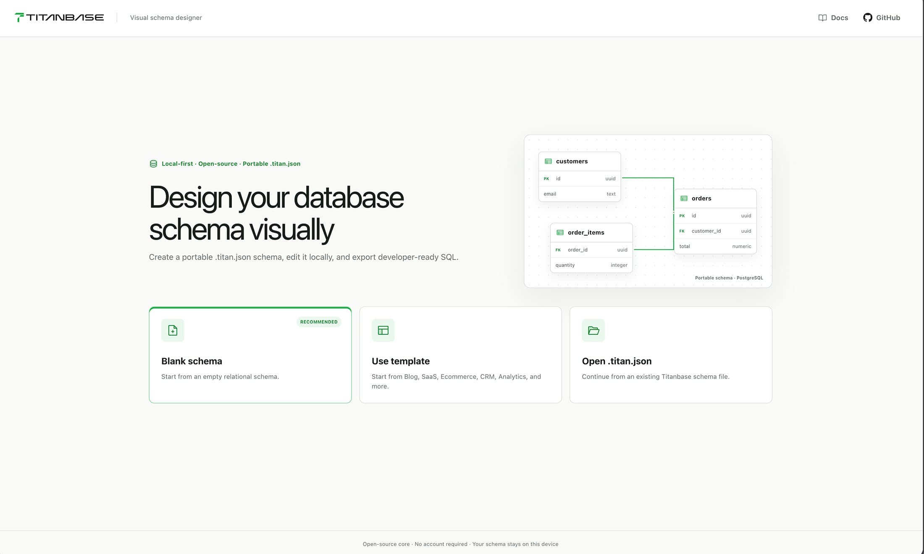Click the 'order_items' table title
Viewport: 924px width, 554px height.
click(x=586, y=232)
